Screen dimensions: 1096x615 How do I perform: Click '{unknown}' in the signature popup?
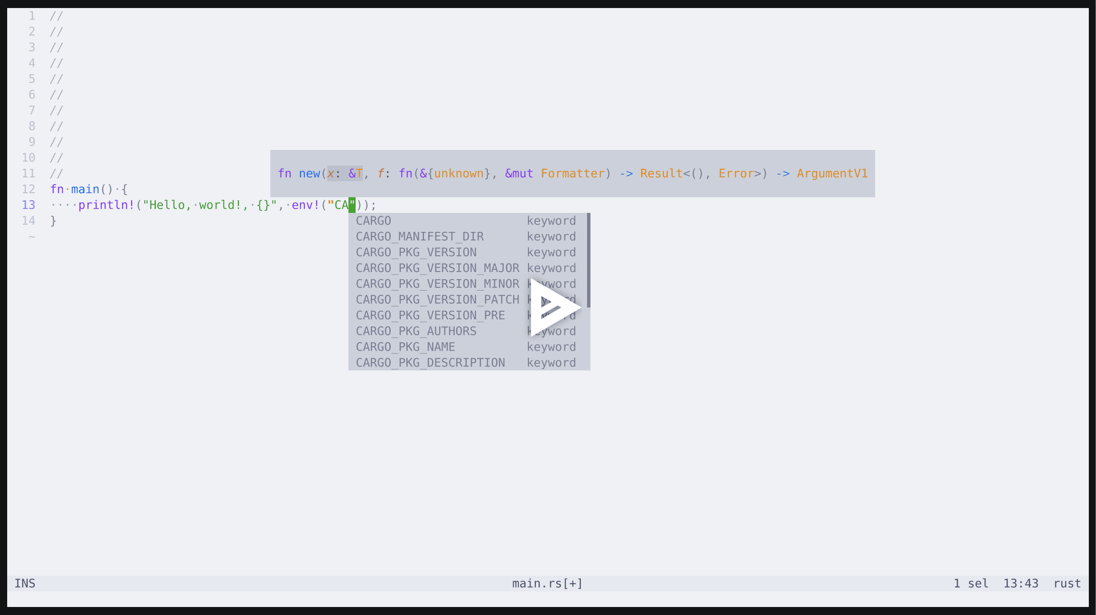pyautogui.click(x=459, y=174)
